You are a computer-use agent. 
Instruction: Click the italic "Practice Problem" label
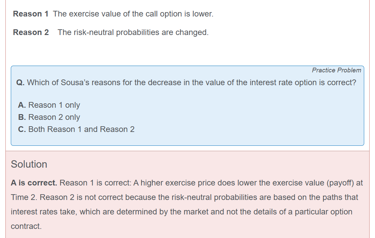click(336, 70)
